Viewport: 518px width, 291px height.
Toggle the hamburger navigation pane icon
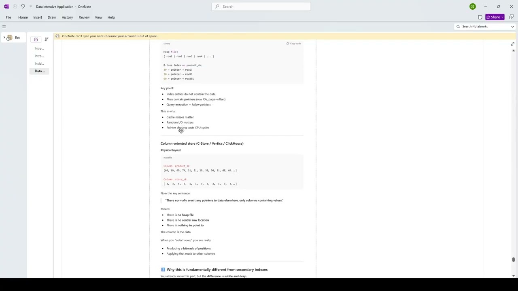[x=4, y=27]
